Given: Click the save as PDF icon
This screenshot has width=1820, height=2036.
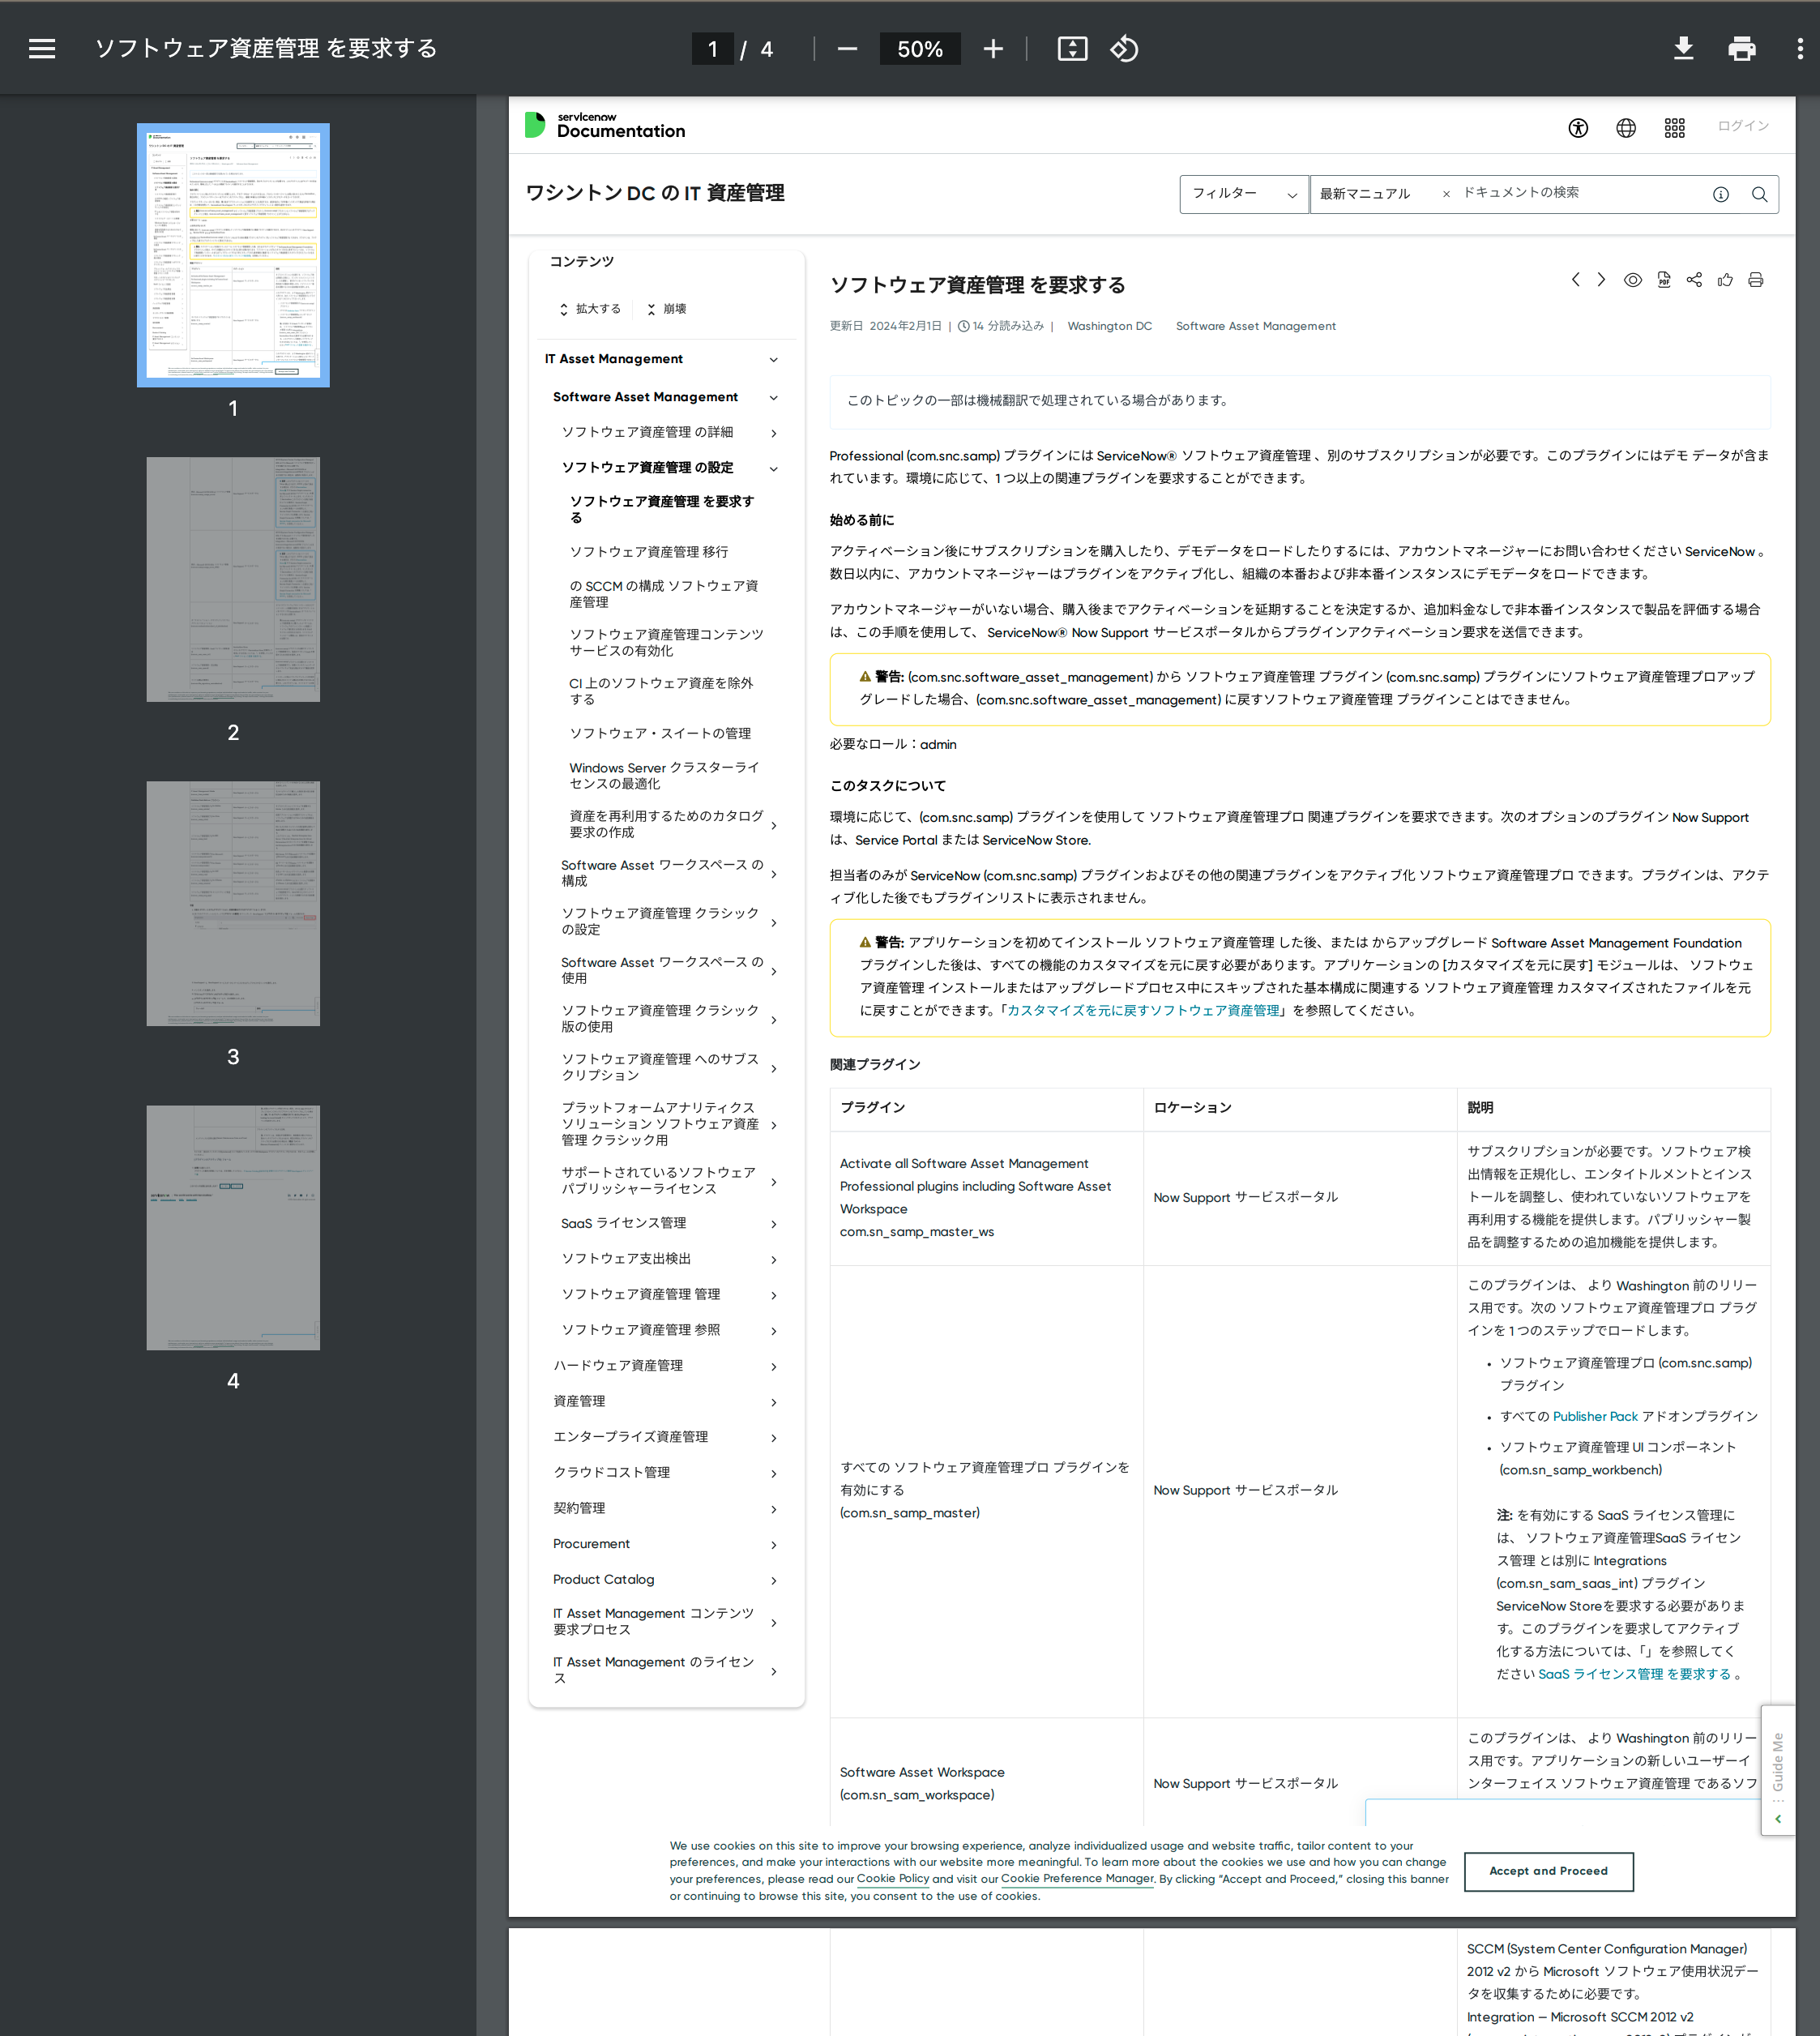Looking at the screenshot, I should [x=1663, y=280].
